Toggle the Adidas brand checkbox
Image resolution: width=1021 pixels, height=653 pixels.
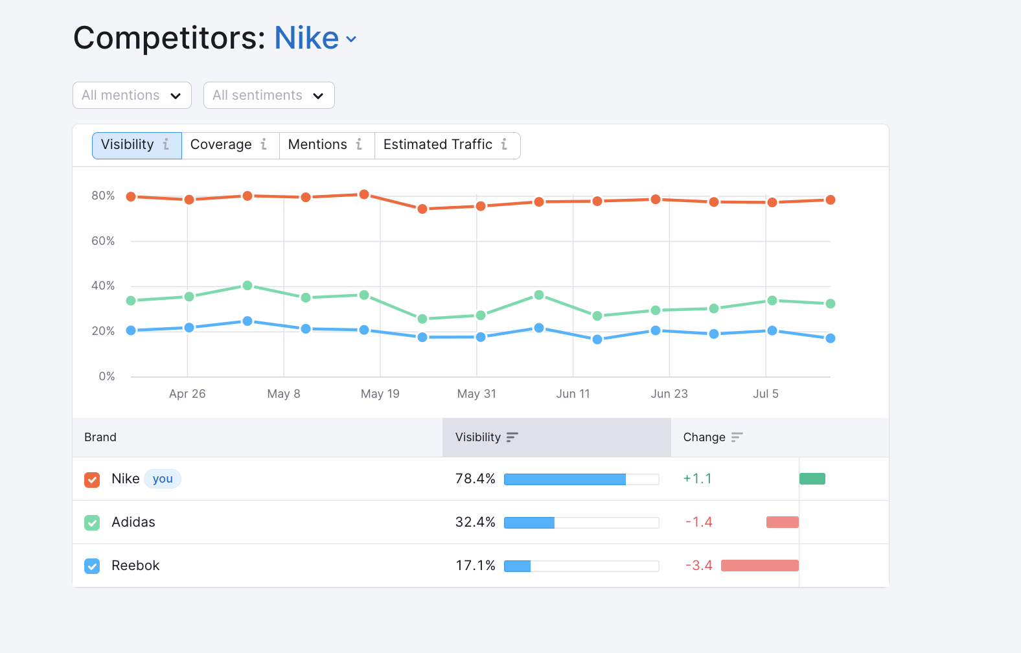tap(92, 523)
